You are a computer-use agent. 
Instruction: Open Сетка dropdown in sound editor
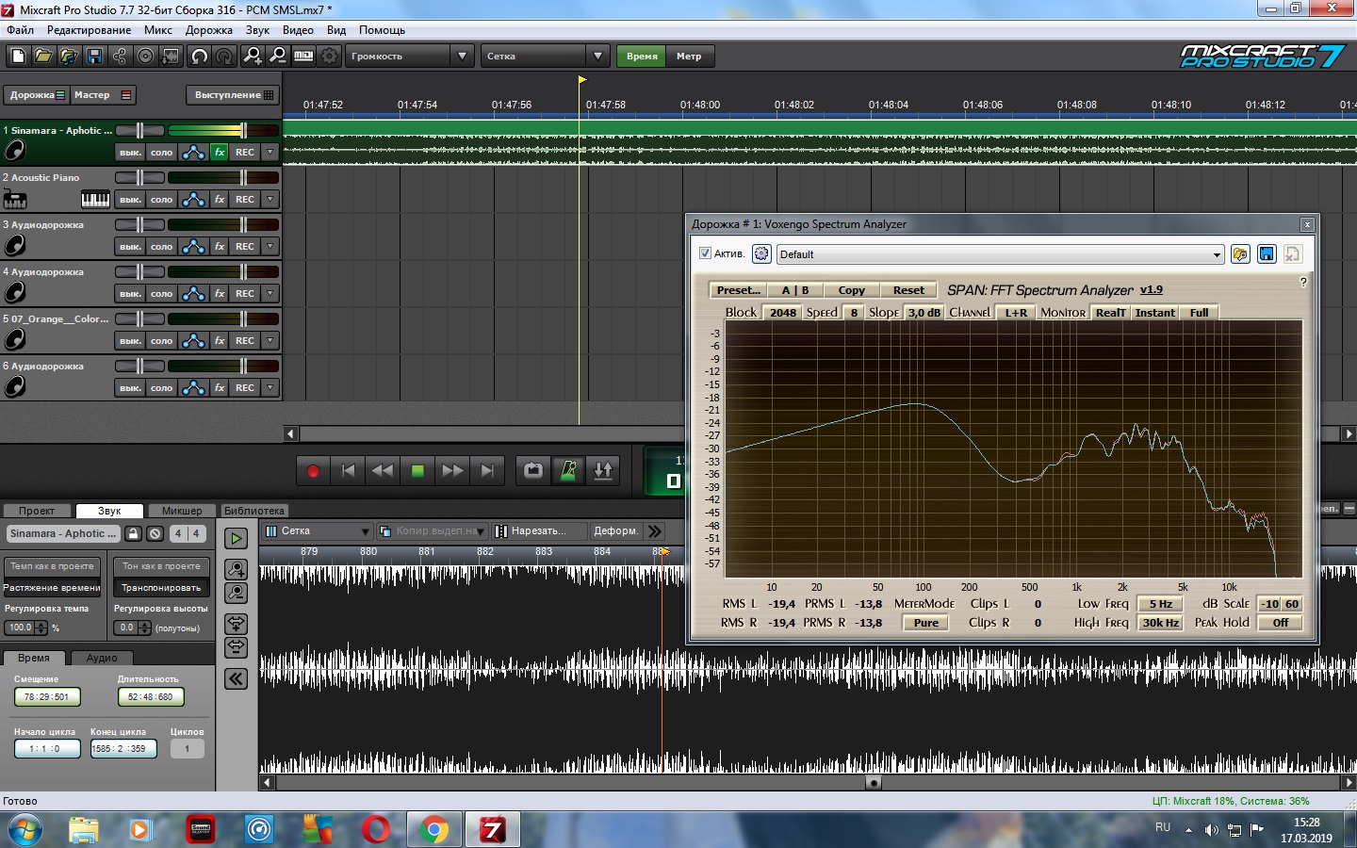(x=365, y=531)
